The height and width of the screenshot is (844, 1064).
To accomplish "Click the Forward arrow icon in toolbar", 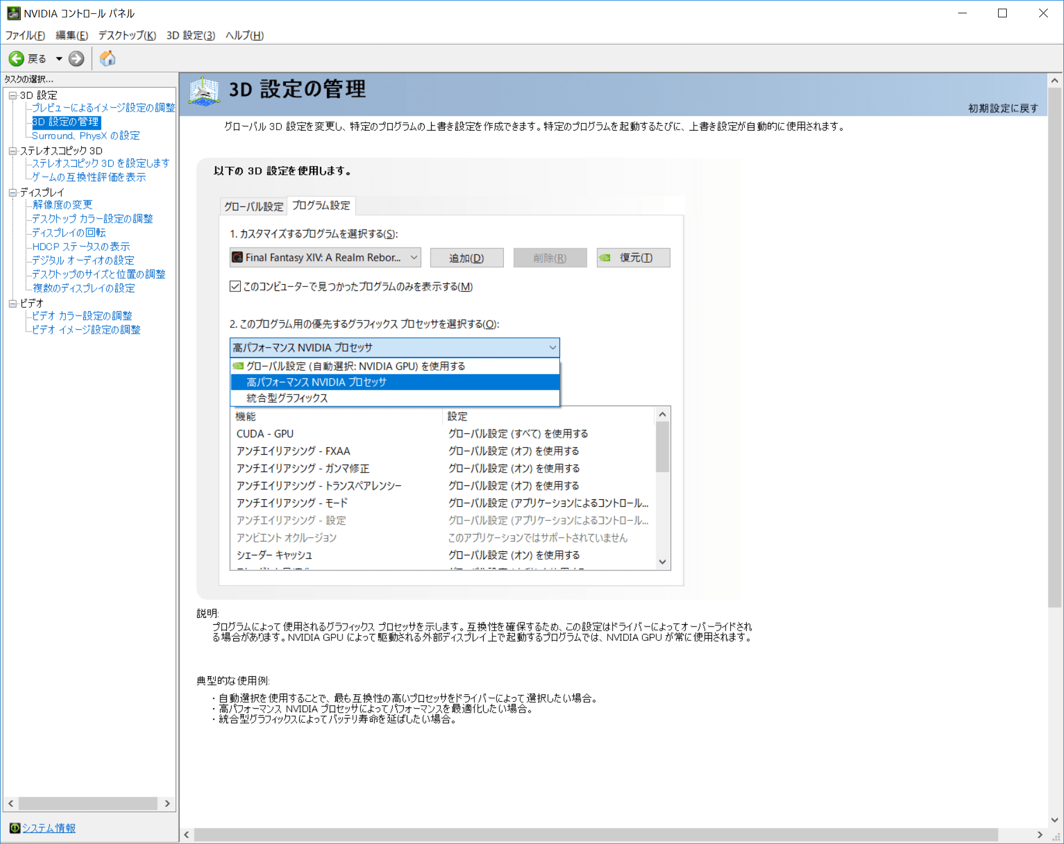I will point(76,58).
